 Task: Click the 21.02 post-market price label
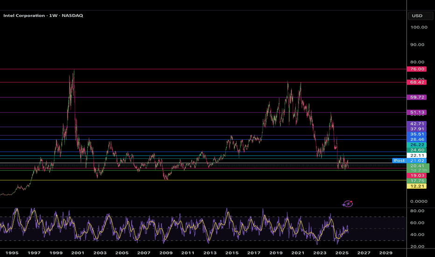416,161
